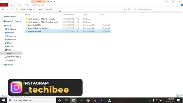Image resolution: width=183 pixels, height=103 pixels.
Task: Click Oneplus 8 in address breadcrumb
Action: 48,9
